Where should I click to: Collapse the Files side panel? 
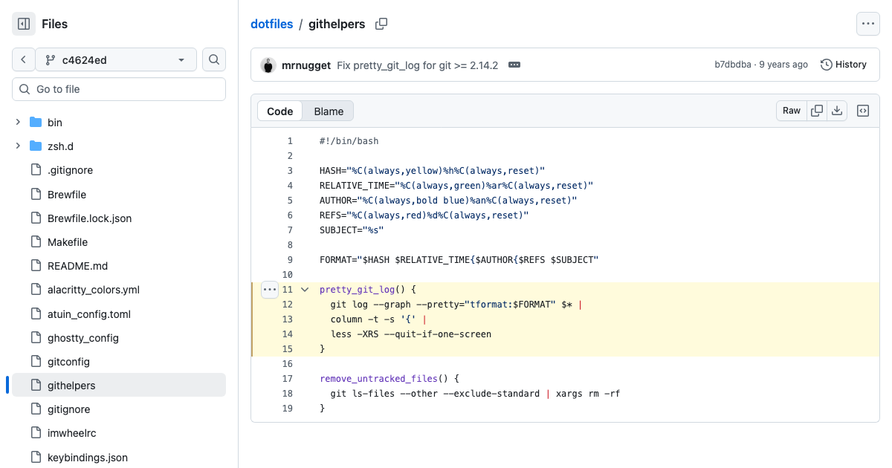(x=24, y=24)
